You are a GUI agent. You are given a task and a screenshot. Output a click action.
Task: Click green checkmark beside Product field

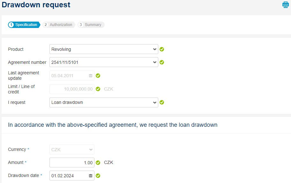[x=162, y=49]
